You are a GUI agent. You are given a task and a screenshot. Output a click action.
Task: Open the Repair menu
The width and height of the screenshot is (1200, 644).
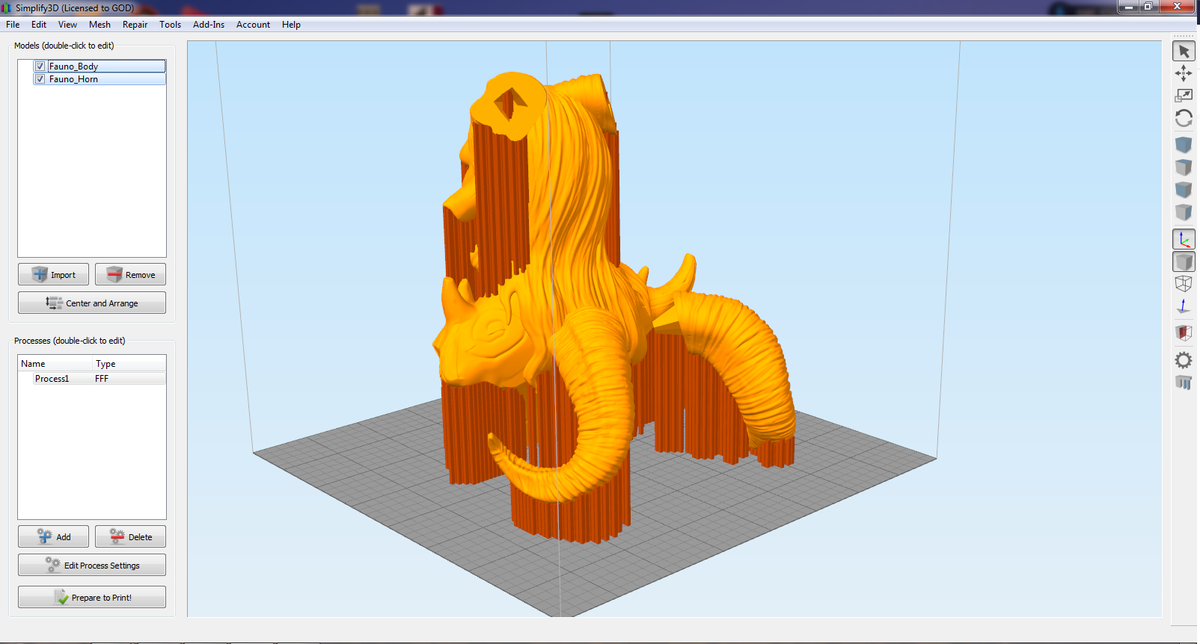[135, 25]
